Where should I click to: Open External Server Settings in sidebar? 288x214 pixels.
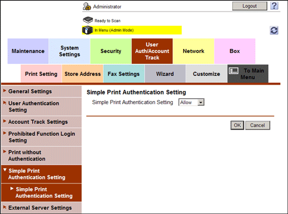[x=41, y=208]
